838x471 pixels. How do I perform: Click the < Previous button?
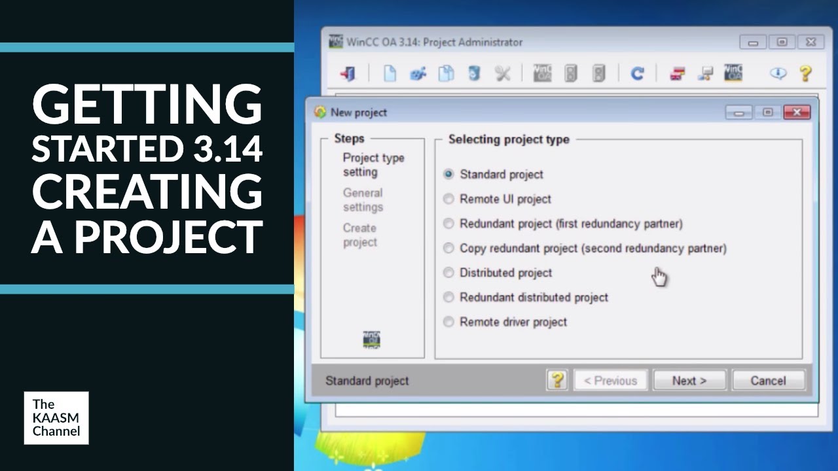pyautogui.click(x=611, y=381)
